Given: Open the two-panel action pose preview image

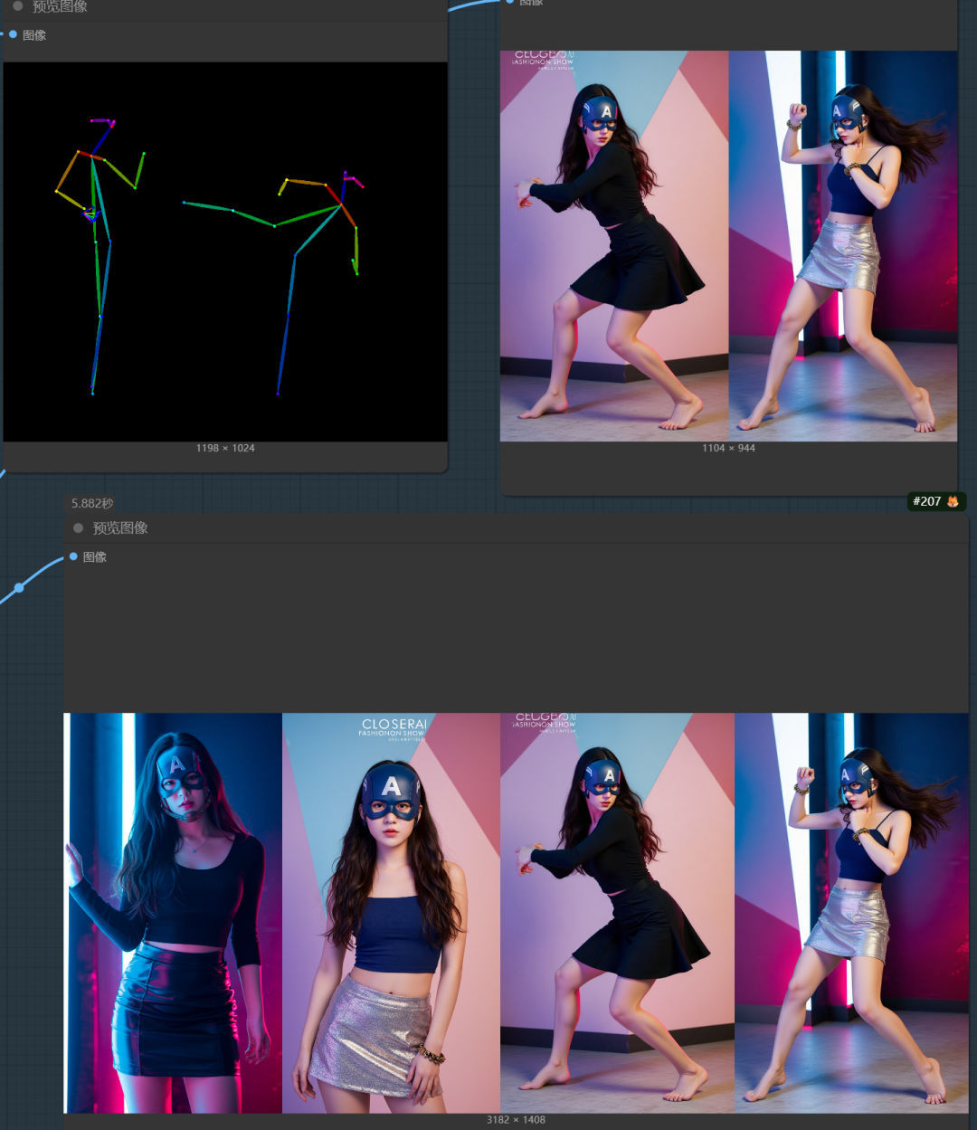Looking at the screenshot, I should [728, 246].
